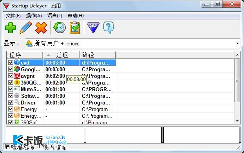This screenshot has width=244, height=153.
Task: Click the list scrollbar down arrow
Action: click(237, 121)
